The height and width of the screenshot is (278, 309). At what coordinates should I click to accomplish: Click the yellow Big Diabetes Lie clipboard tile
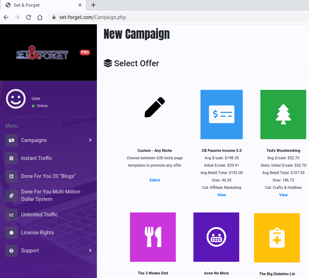277,238
